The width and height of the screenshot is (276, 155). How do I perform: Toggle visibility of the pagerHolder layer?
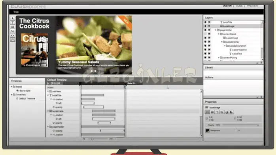(x=205, y=30)
